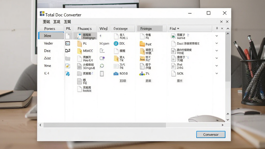The width and height of the screenshot is (265, 149).
Task: Click the tablet icon in the Wed column
Action: point(102,74)
